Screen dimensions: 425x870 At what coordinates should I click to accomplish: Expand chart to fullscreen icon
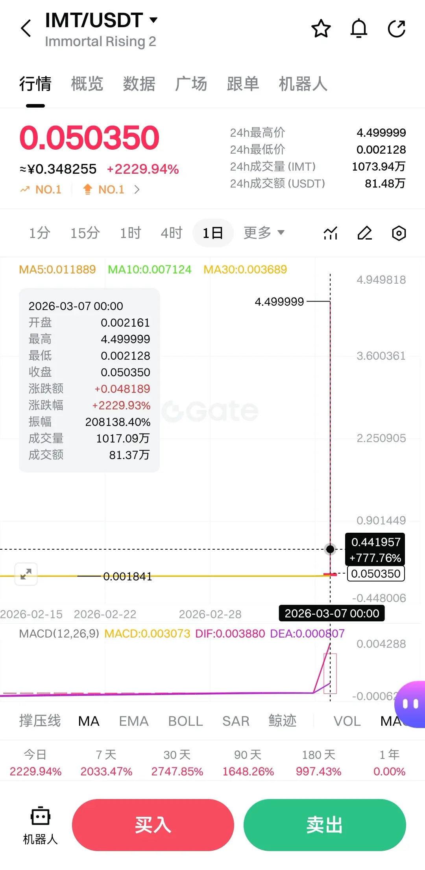[26, 574]
